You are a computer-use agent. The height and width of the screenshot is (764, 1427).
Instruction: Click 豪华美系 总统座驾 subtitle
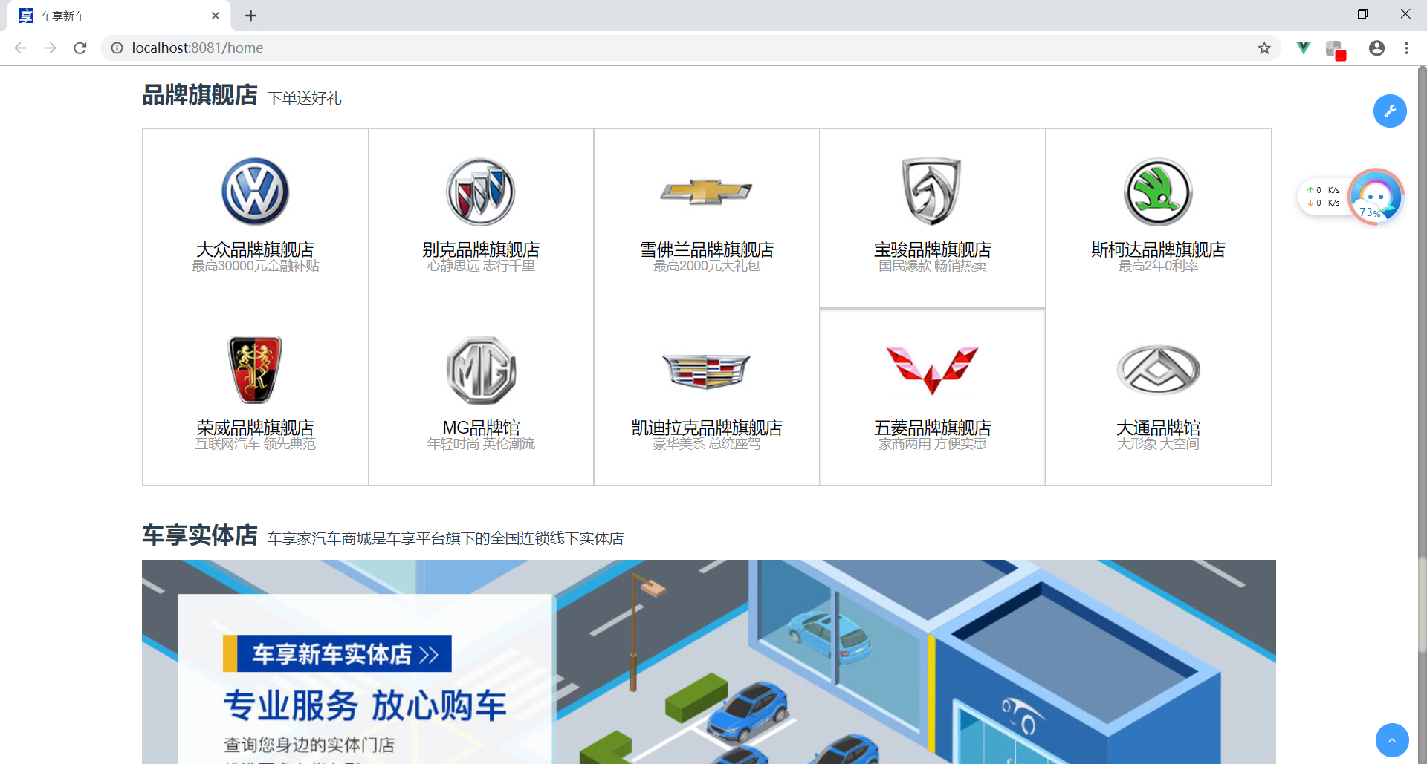(x=706, y=444)
